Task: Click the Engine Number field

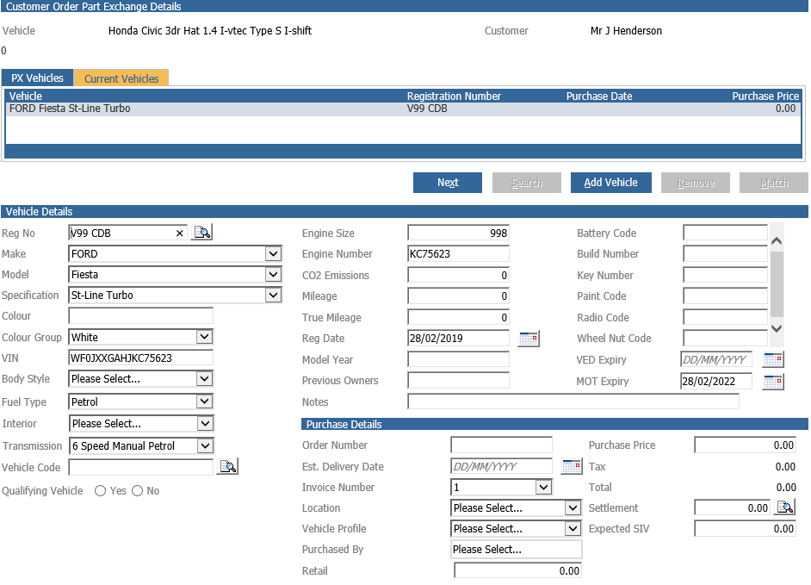Action: [458, 253]
